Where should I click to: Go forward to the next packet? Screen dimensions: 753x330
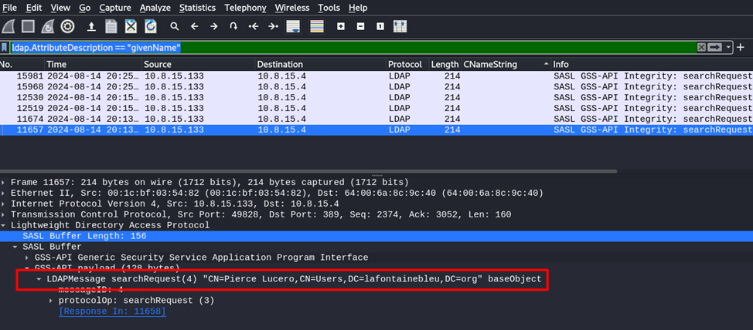[x=214, y=27]
